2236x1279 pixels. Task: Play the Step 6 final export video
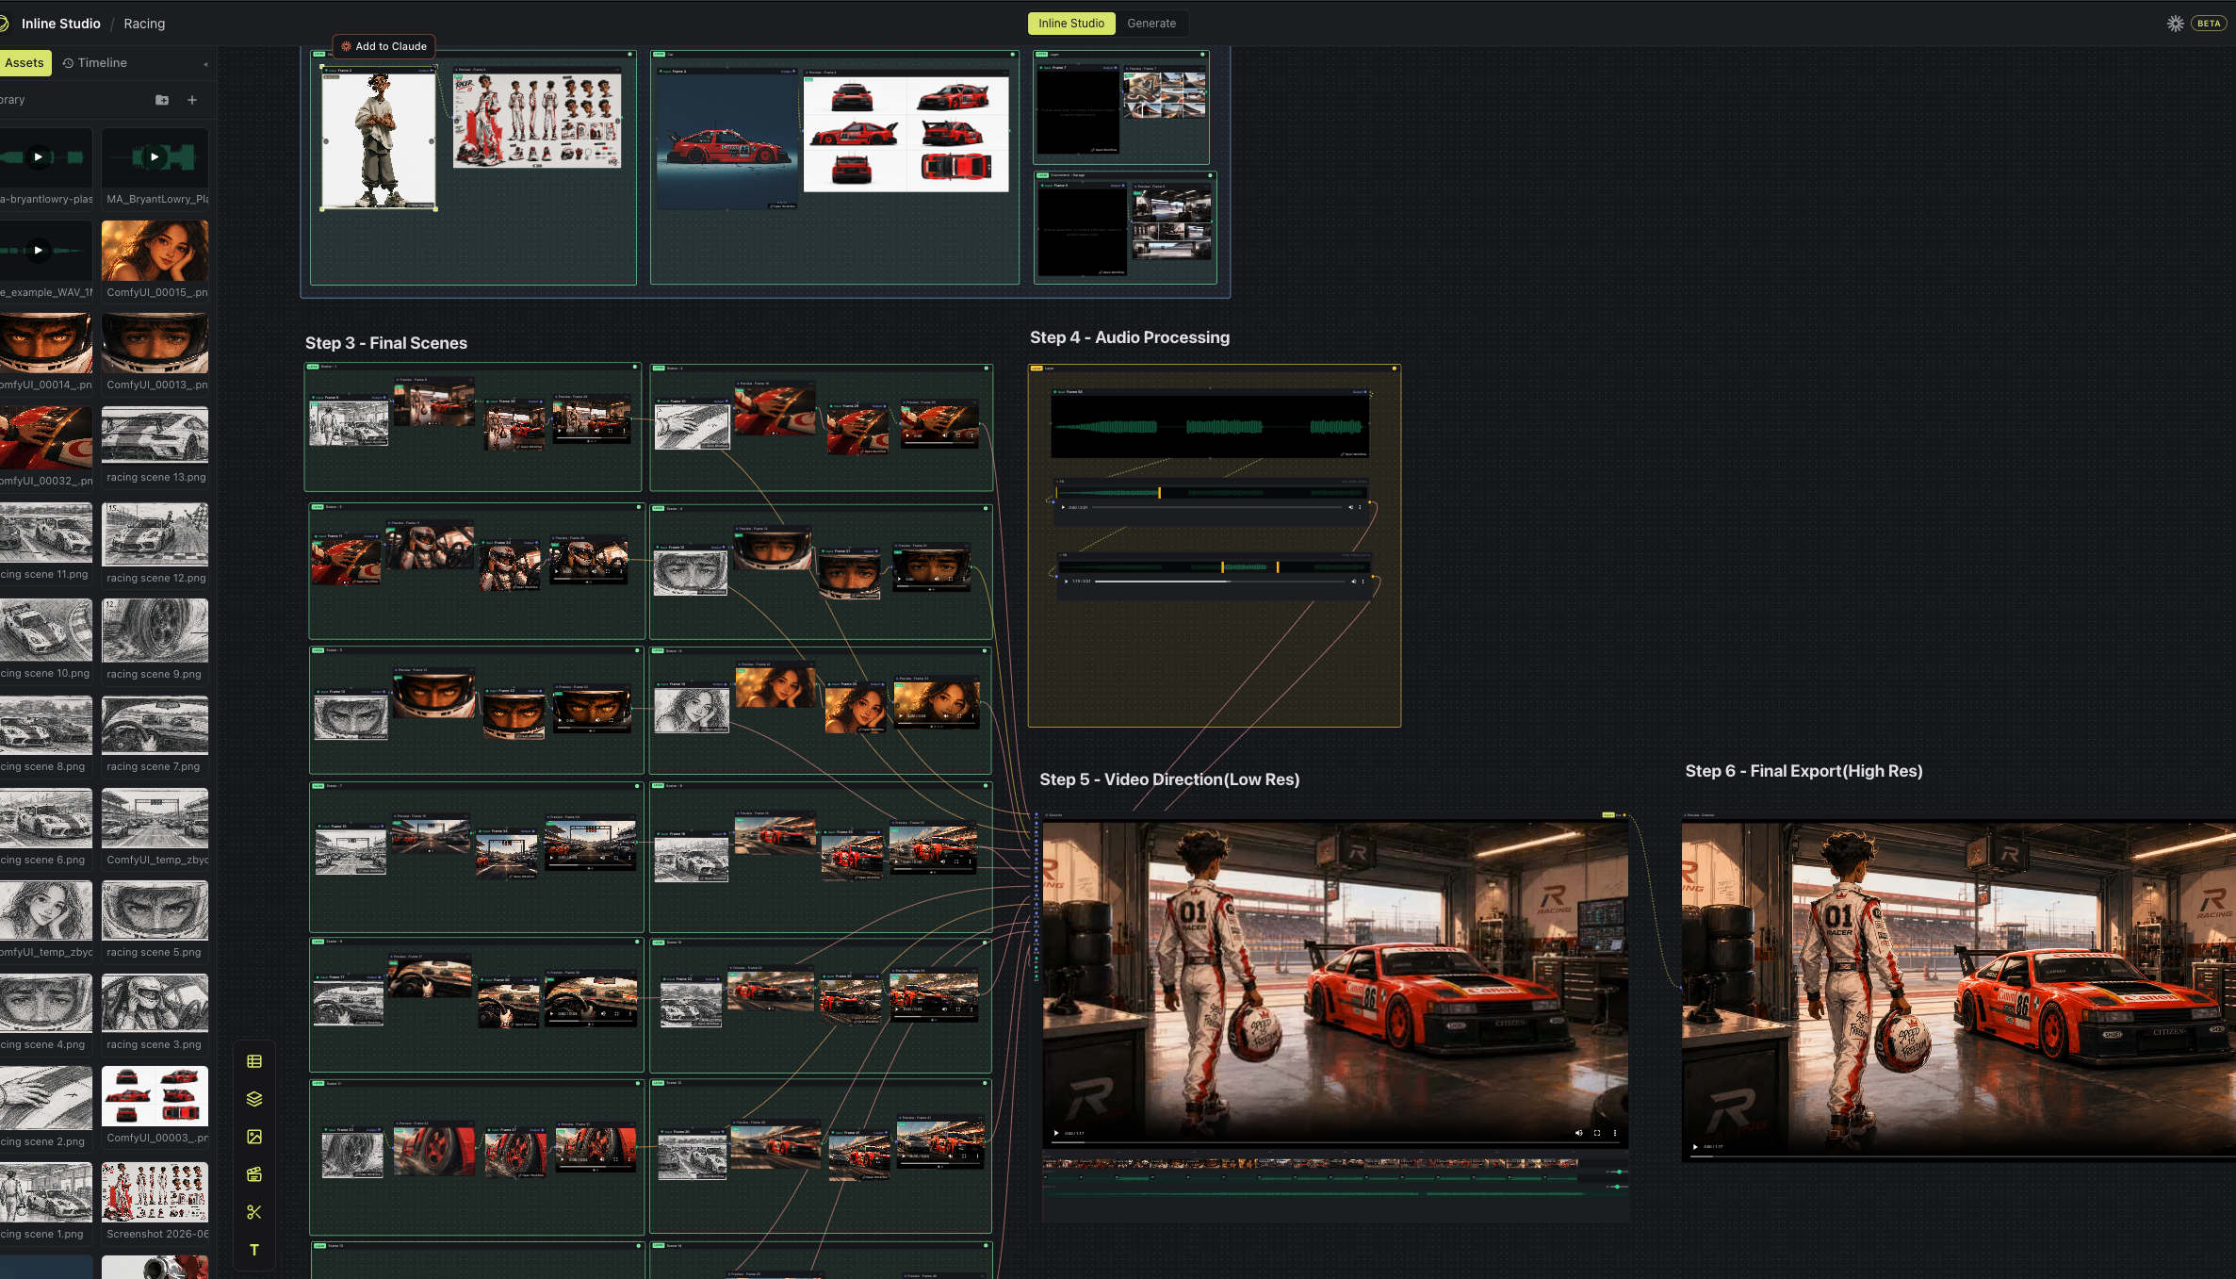click(1695, 1147)
